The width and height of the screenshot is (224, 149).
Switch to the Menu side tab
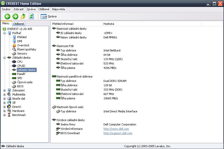click(x=6, y=24)
